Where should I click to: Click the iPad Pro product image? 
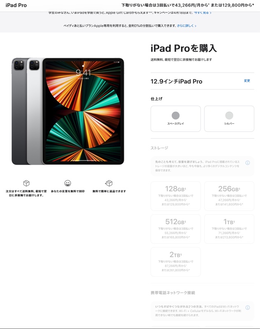[x=68, y=111]
